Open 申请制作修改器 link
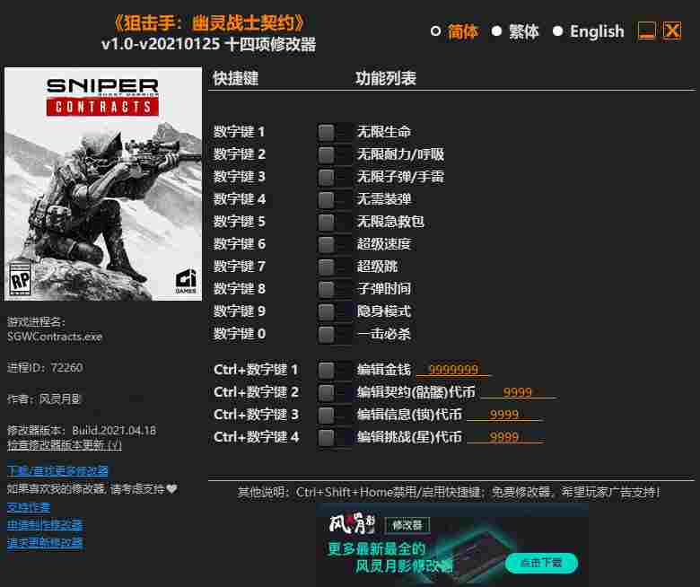The width and height of the screenshot is (700, 587). pos(45,525)
